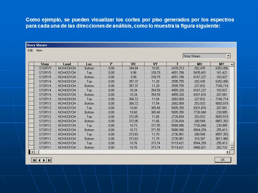Click the T column header
This screenshot has width=258, height=193.
pos(177,64)
